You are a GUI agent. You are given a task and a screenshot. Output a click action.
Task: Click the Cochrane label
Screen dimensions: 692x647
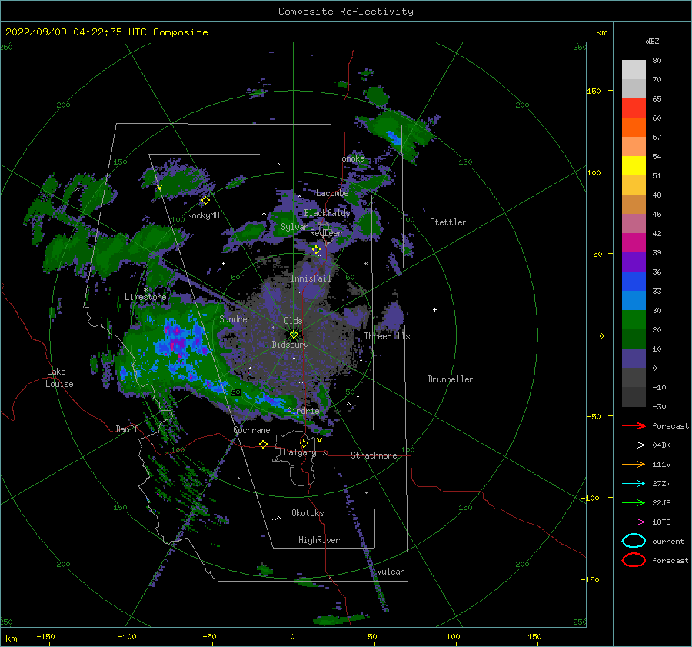[251, 430]
